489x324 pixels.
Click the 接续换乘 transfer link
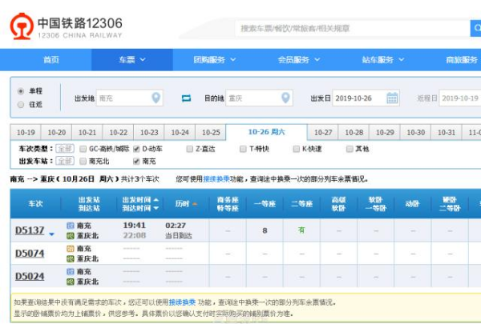[215, 178]
